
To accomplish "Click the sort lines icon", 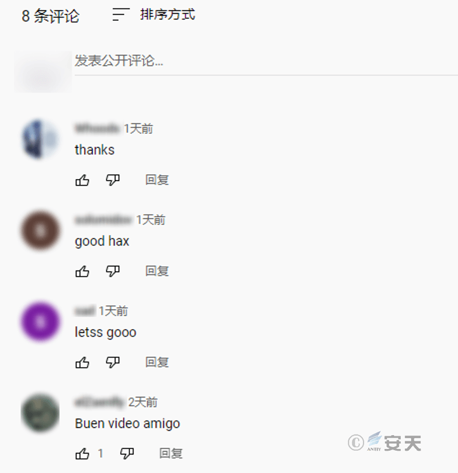I will (121, 15).
